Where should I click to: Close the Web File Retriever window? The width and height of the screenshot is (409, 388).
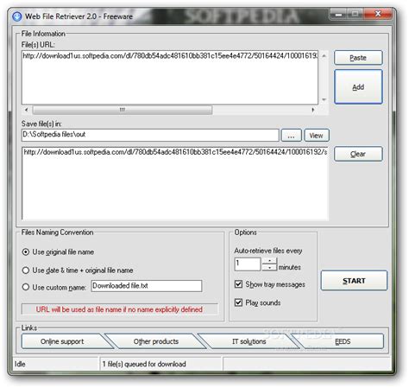pyautogui.click(x=378, y=14)
